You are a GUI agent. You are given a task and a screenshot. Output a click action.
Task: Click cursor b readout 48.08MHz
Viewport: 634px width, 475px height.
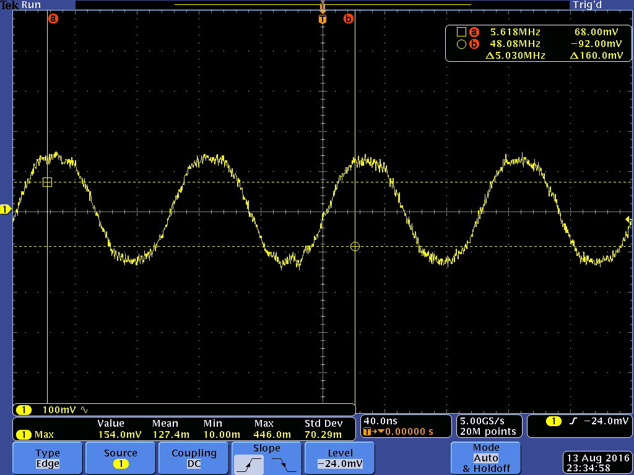515,44
